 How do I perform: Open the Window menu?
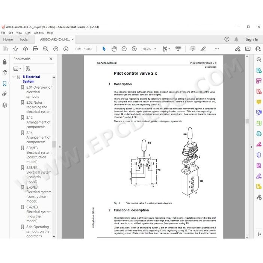[x=39, y=33]
